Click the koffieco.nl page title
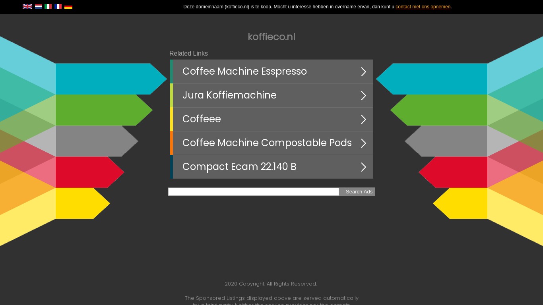This screenshot has height=305, width=543. pyautogui.click(x=271, y=37)
